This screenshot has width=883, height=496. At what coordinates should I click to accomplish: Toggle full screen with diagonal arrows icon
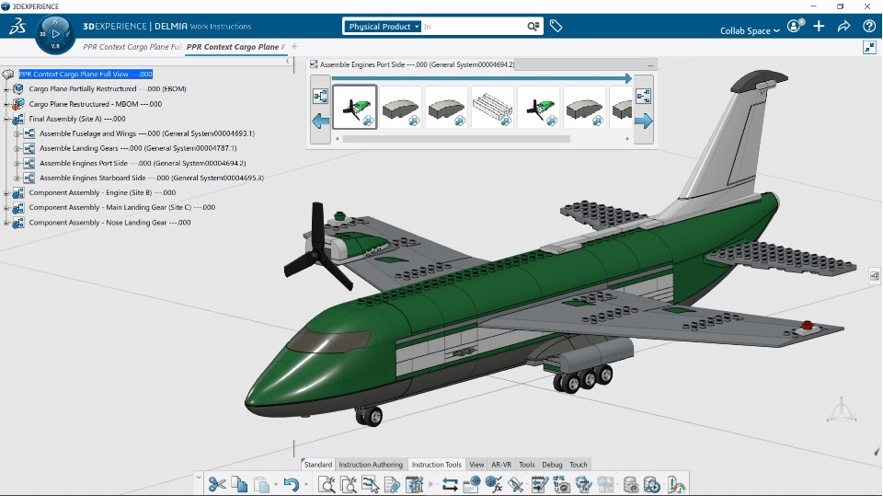tap(869, 47)
